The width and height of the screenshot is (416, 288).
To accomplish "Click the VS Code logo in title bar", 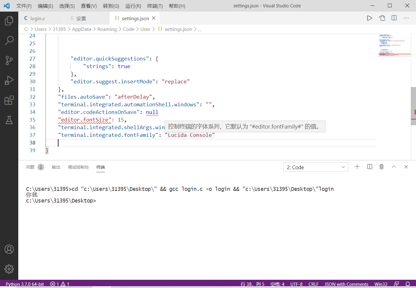I will coord(7,6).
